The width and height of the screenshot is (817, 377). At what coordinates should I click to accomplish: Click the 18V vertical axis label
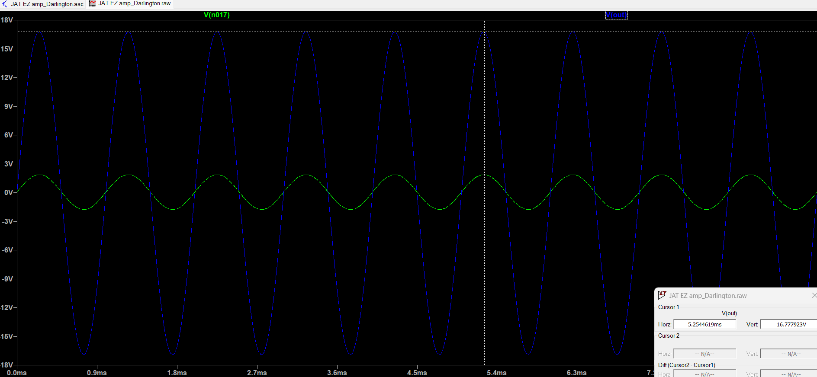(7, 20)
